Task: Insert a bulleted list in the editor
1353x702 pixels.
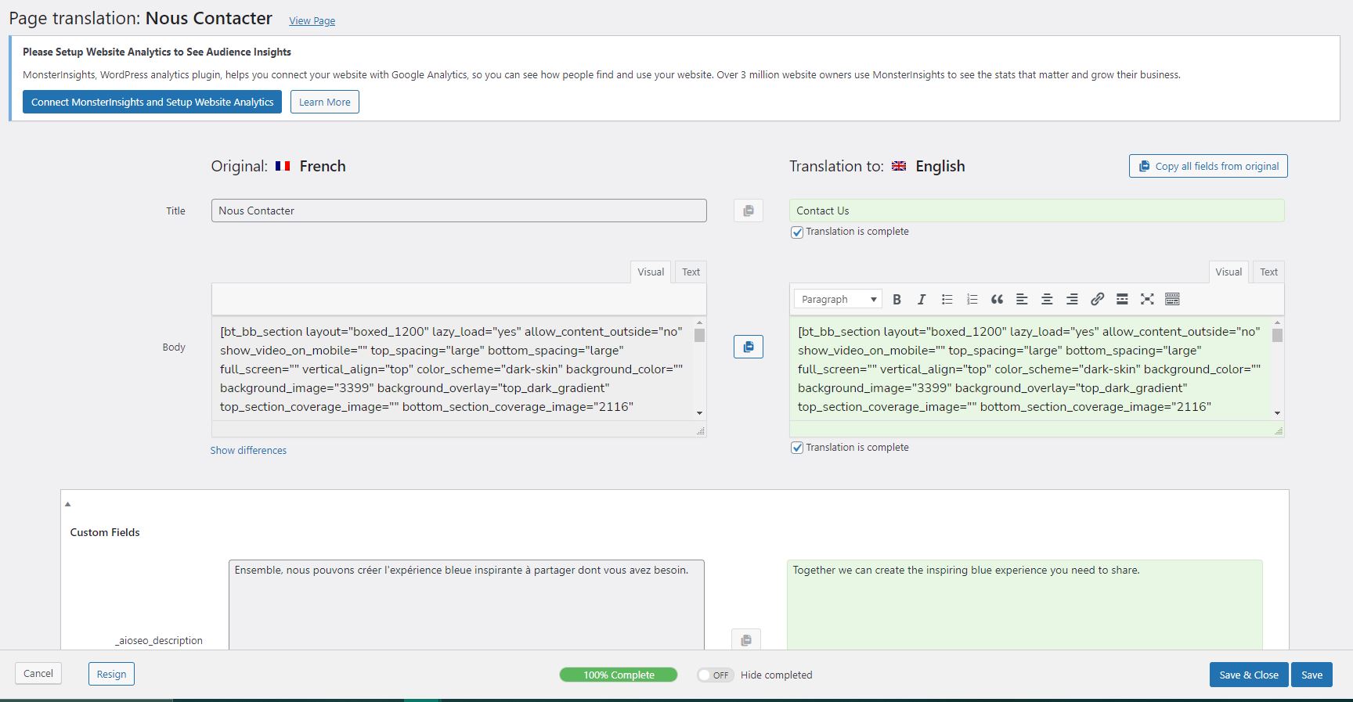Action: point(947,299)
